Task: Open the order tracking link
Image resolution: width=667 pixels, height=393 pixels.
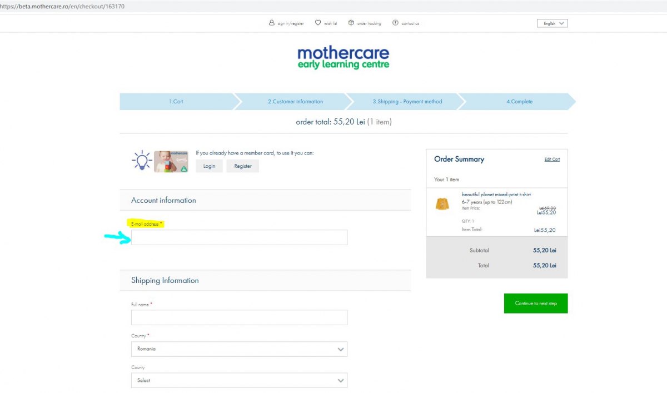Action: 369,24
